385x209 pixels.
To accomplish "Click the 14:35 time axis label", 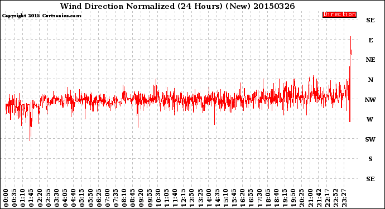I will (x=217, y=198).
